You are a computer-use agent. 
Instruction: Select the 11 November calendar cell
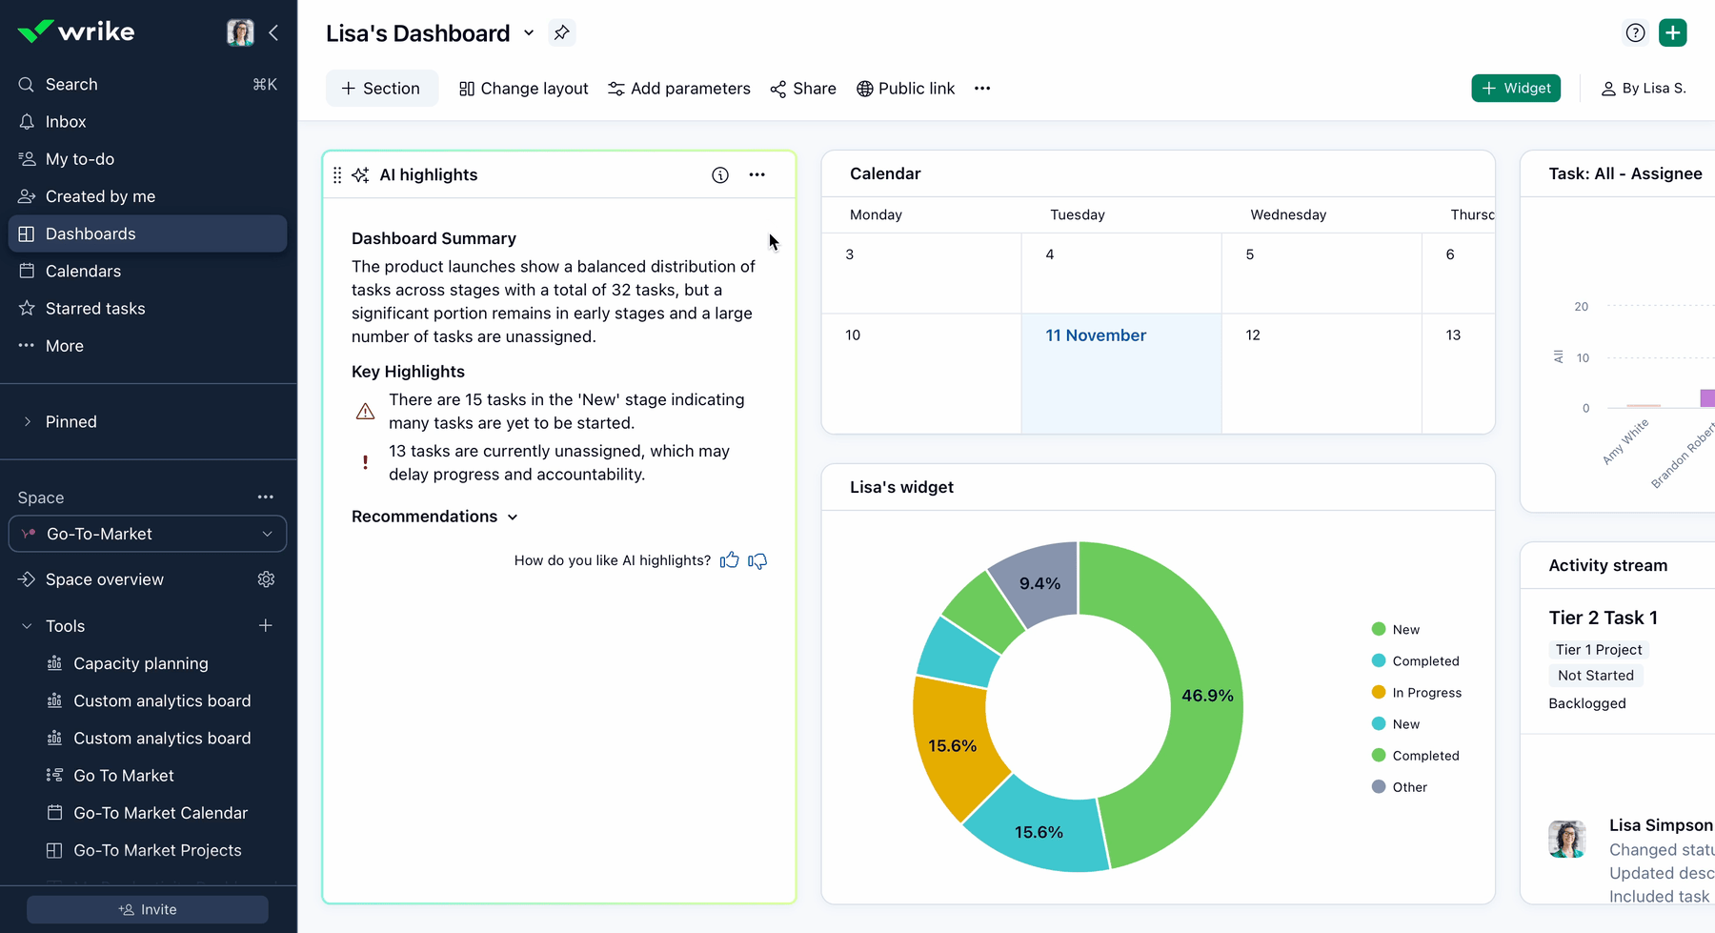1121,374
